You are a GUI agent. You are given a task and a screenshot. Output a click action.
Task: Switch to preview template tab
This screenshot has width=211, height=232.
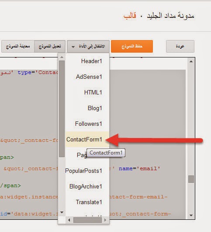pos(18,46)
